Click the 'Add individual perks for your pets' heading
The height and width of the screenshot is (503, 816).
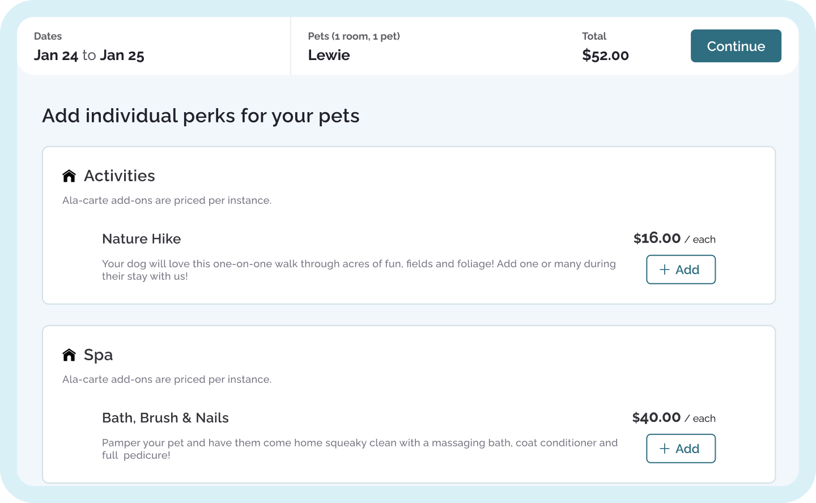tap(201, 116)
